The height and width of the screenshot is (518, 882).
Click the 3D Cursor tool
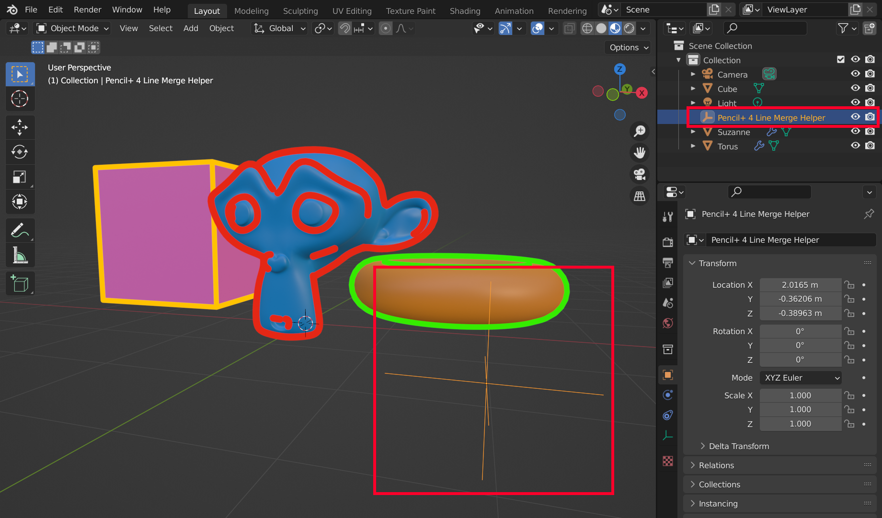pyautogui.click(x=20, y=99)
